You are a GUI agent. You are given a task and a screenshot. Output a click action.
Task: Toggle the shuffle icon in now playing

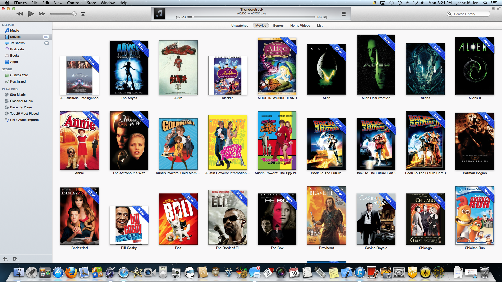point(325,17)
